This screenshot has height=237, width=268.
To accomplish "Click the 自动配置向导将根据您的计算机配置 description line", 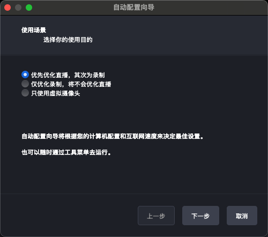I will [x=113, y=136].
